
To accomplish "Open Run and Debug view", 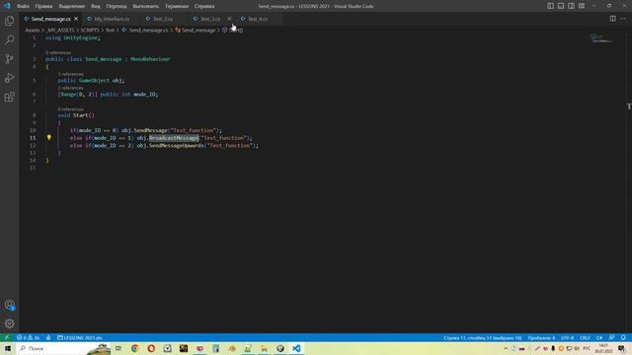I will coord(9,78).
